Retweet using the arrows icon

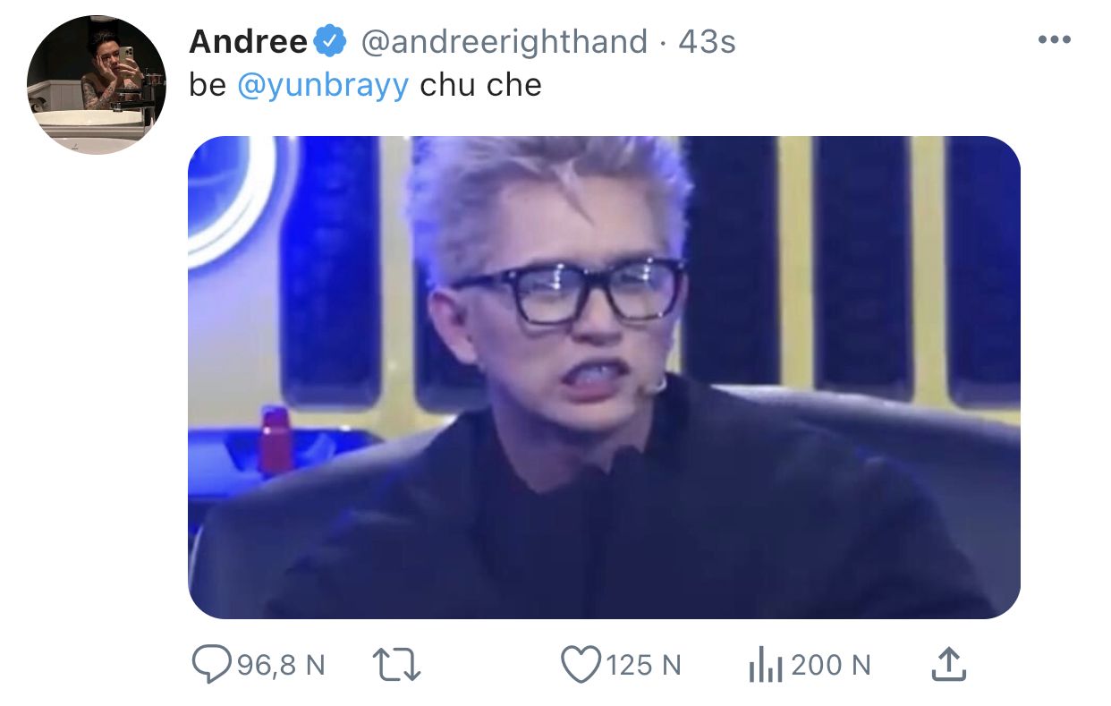(x=395, y=665)
